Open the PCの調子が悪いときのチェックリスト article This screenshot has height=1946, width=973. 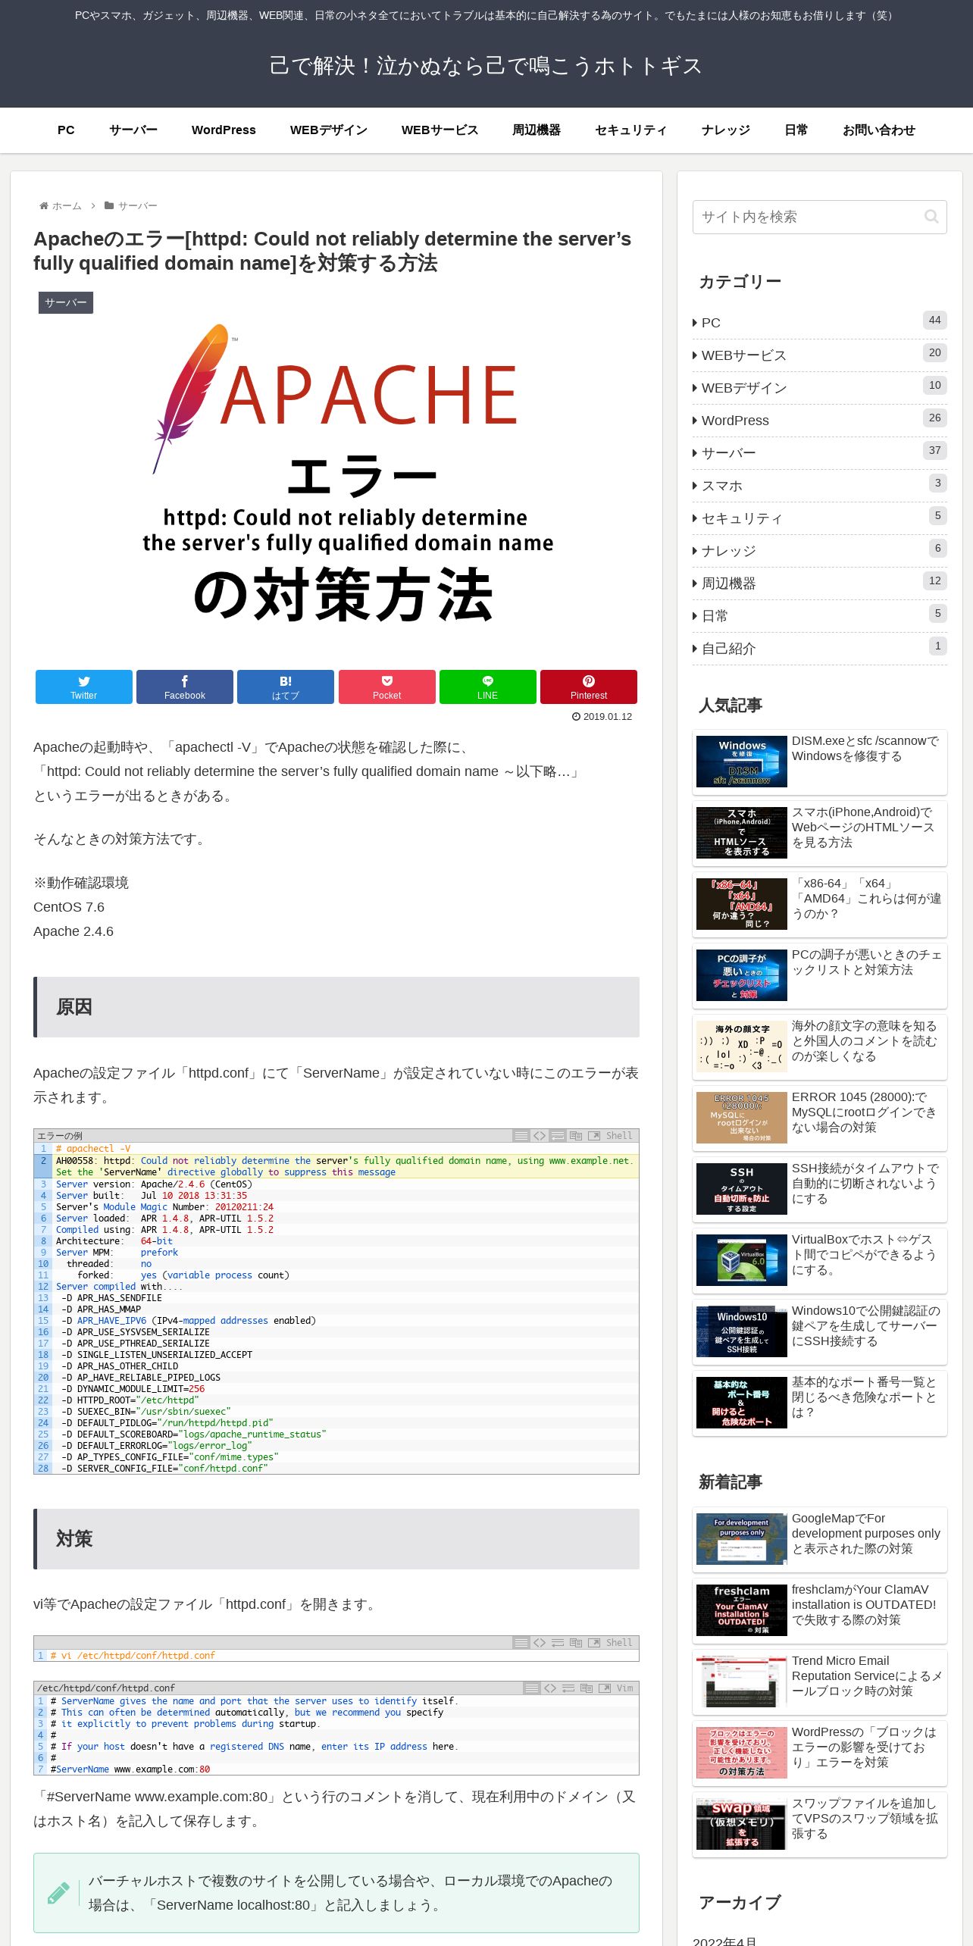point(820,975)
